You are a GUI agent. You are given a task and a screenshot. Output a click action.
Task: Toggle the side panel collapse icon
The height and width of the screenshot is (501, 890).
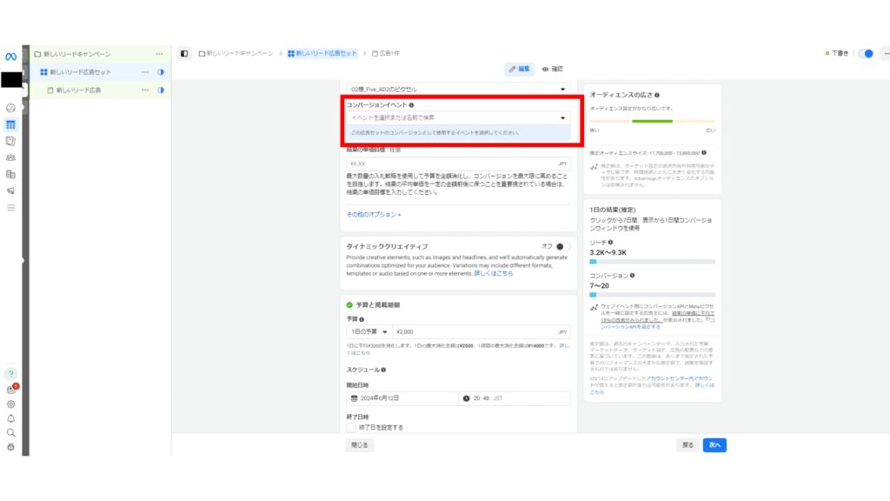click(x=184, y=54)
